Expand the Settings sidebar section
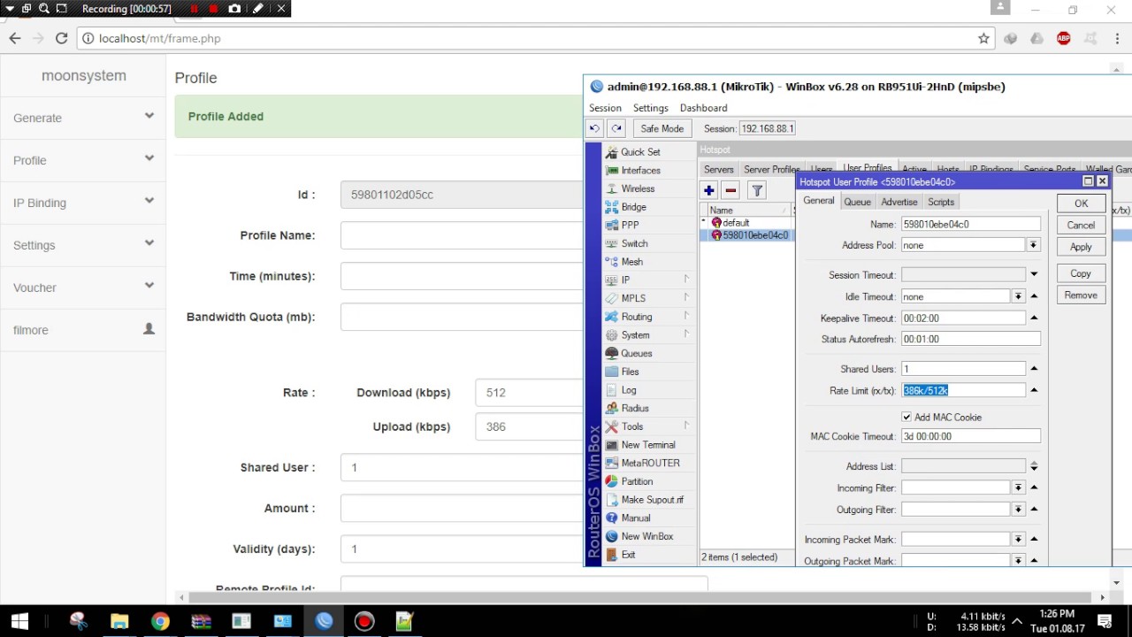The height and width of the screenshot is (637, 1132). point(83,245)
